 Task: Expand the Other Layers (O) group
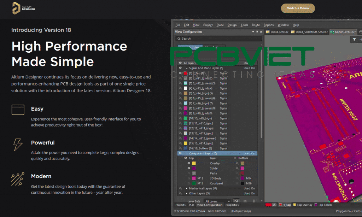pyautogui.click(x=187, y=193)
